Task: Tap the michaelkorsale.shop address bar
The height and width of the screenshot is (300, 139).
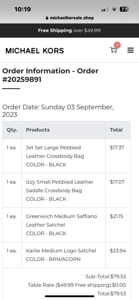Action: 70,18
